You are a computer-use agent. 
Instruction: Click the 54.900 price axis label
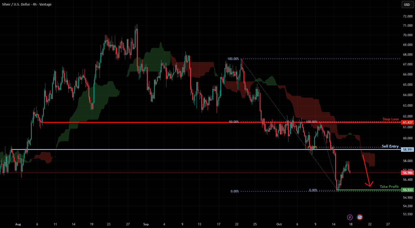[x=408, y=197]
